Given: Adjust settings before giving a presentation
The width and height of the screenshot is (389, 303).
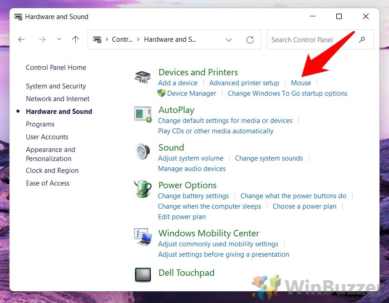Looking at the screenshot, I should (223, 254).
